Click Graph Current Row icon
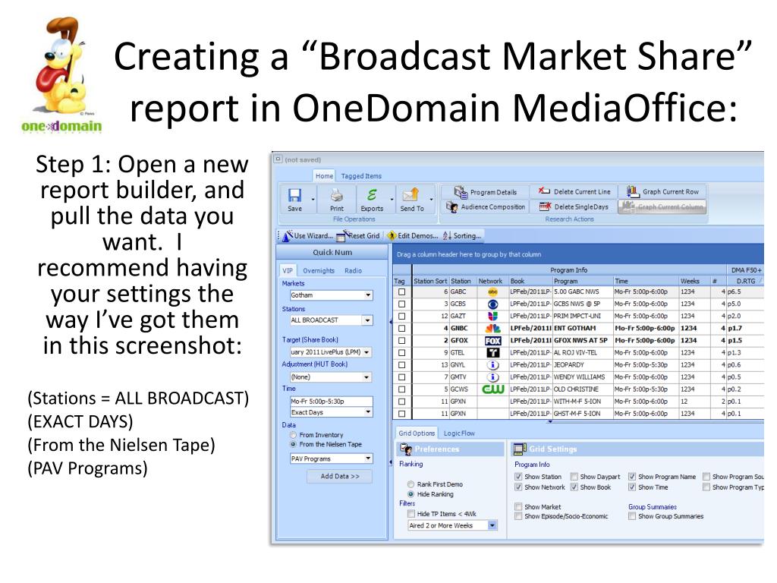777x583 pixels. (633, 191)
